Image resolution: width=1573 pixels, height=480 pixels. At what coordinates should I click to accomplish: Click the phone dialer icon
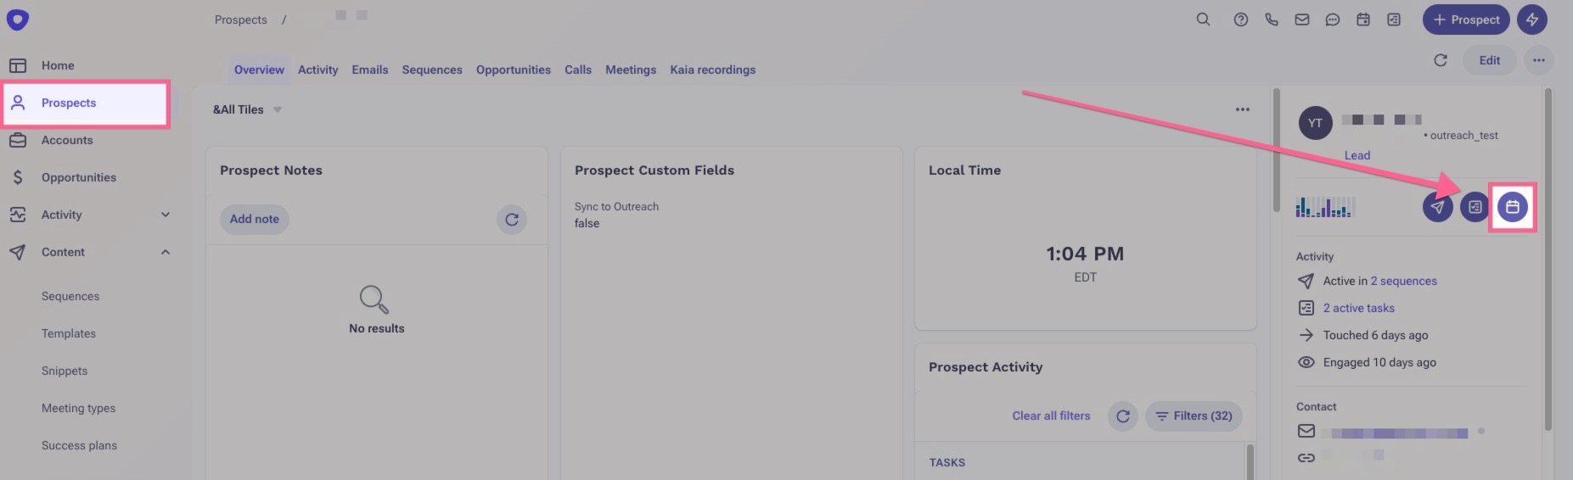(x=1272, y=20)
